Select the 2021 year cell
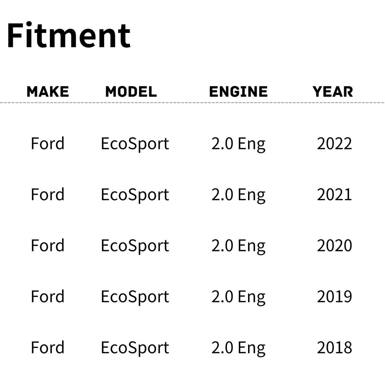The height and width of the screenshot is (385, 385). [334, 195]
